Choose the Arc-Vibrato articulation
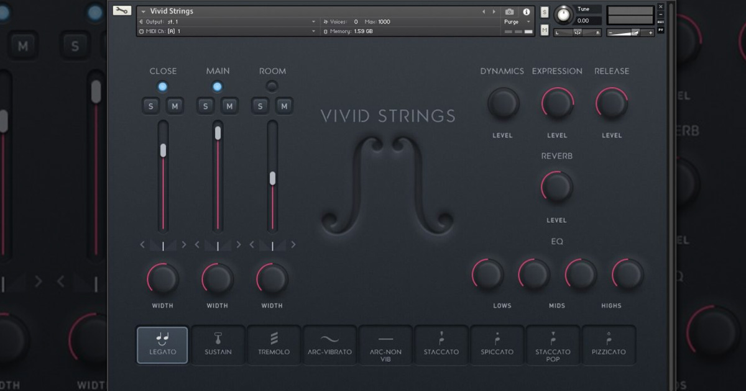 (x=329, y=345)
